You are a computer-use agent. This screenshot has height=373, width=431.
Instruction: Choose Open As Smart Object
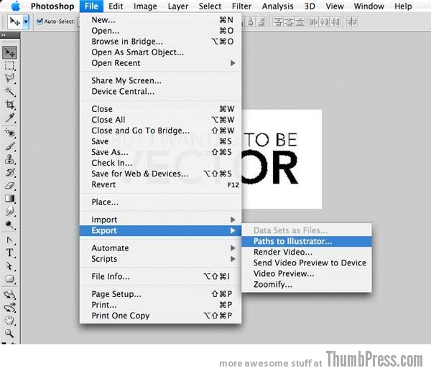click(x=161, y=52)
